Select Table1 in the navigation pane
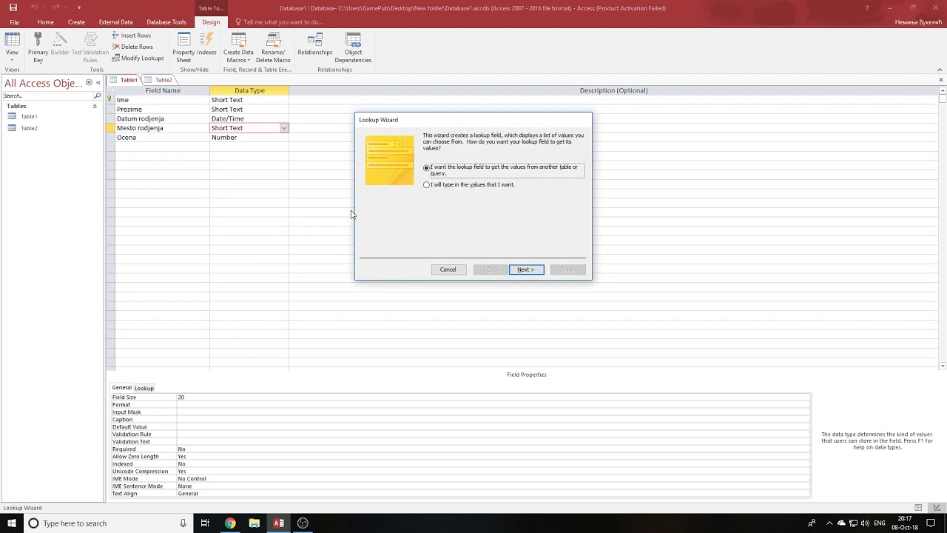Image resolution: width=947 pixels, height=533 pixels. click(29, 116)
